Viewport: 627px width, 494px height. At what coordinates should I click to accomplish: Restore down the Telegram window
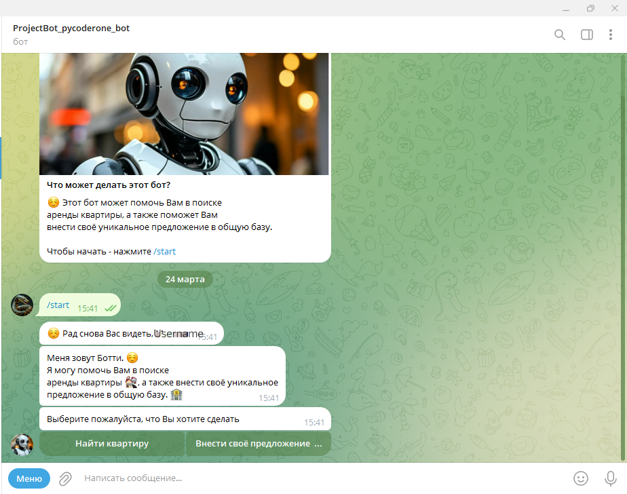(x=590, y=8)
